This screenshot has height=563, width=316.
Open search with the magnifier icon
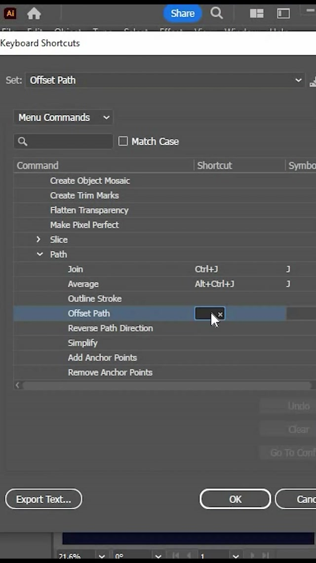pyautogui.click(x=217, y=13)
